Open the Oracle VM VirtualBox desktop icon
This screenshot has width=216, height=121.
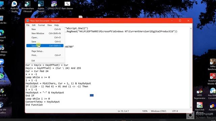click(x=2, y=108)
